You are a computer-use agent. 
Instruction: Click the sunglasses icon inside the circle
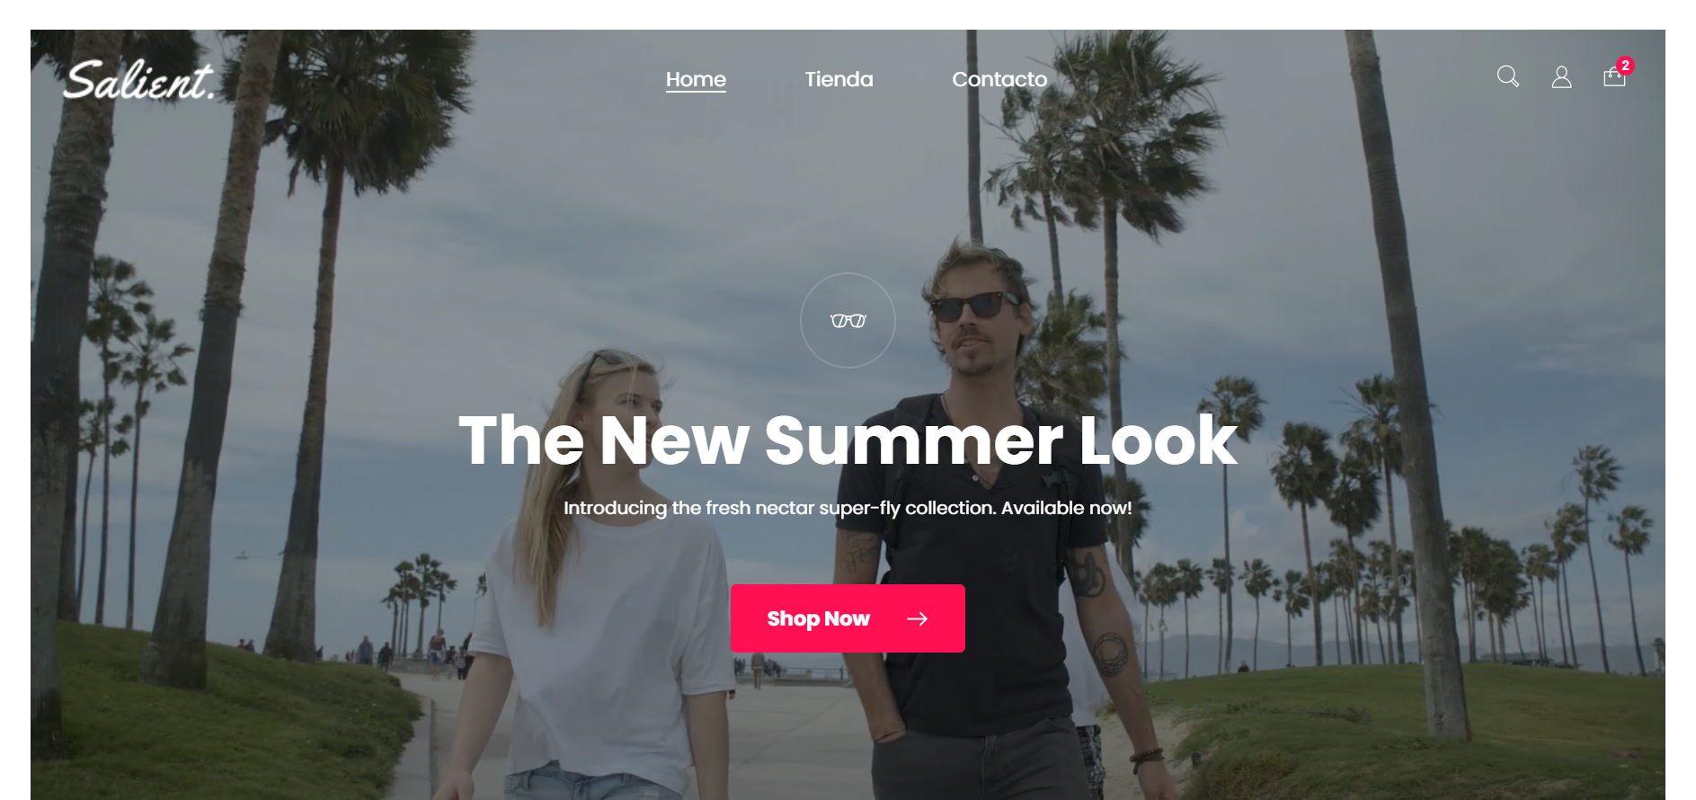(848, 321)
